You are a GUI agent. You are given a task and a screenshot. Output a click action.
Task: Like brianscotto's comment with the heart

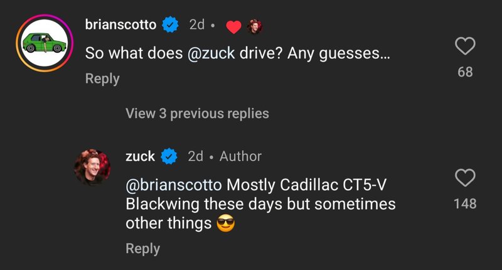pos(464,46)
